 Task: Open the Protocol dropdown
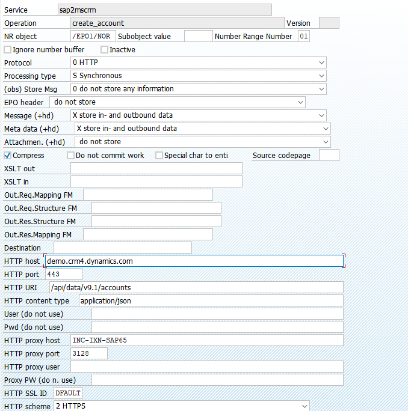199,62
